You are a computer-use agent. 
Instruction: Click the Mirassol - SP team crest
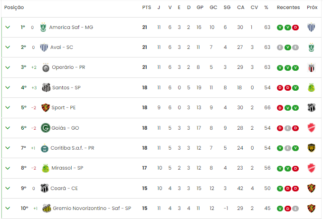pyautogui.click(x=46, y=168)
